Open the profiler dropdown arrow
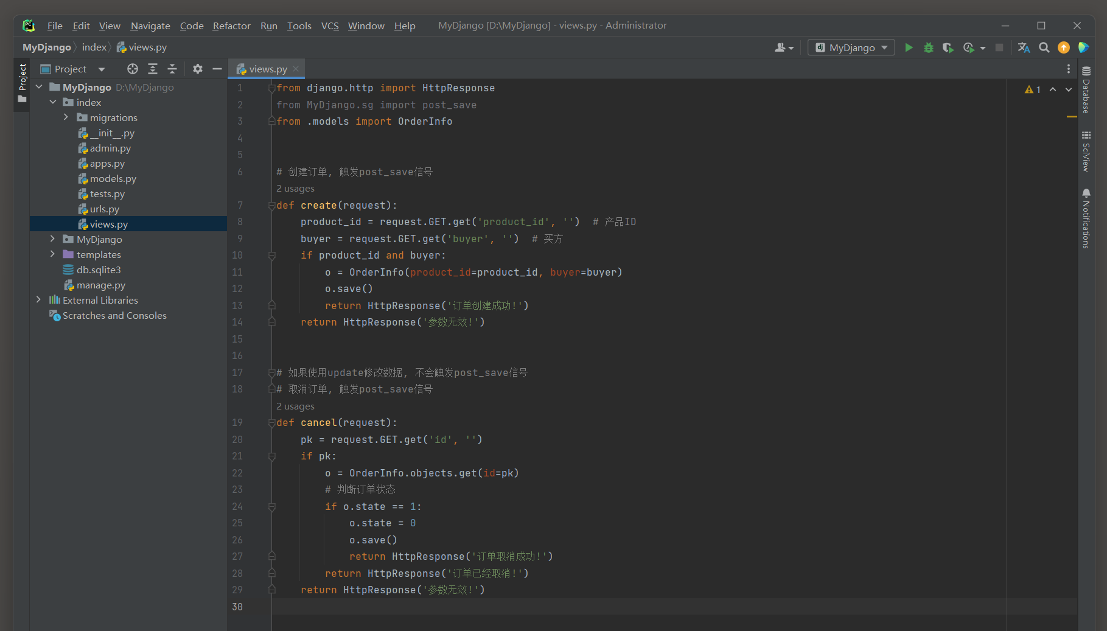The image size is (1107, 631). (983, 48)
